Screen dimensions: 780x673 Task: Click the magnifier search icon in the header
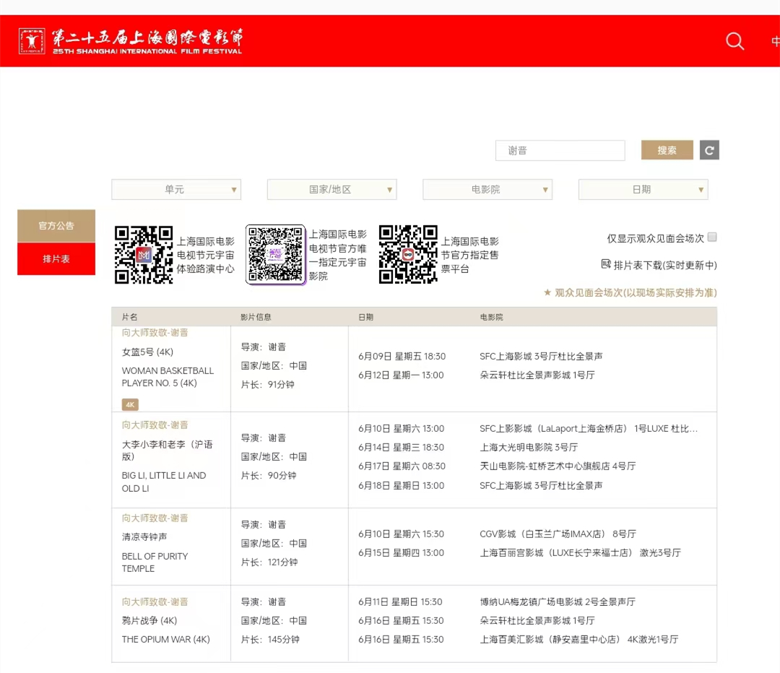coord(734,41)
